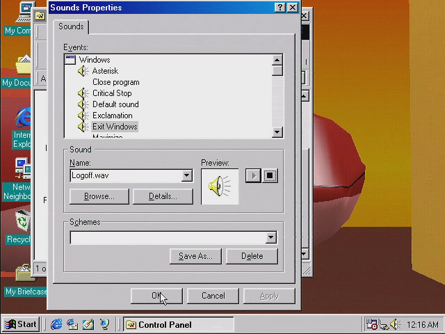Confirm with the OK button
Screen dimensions: 445x334
click(156, 296)
